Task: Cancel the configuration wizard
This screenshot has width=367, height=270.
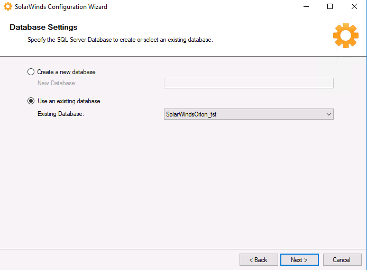Action: coord(342,260)
